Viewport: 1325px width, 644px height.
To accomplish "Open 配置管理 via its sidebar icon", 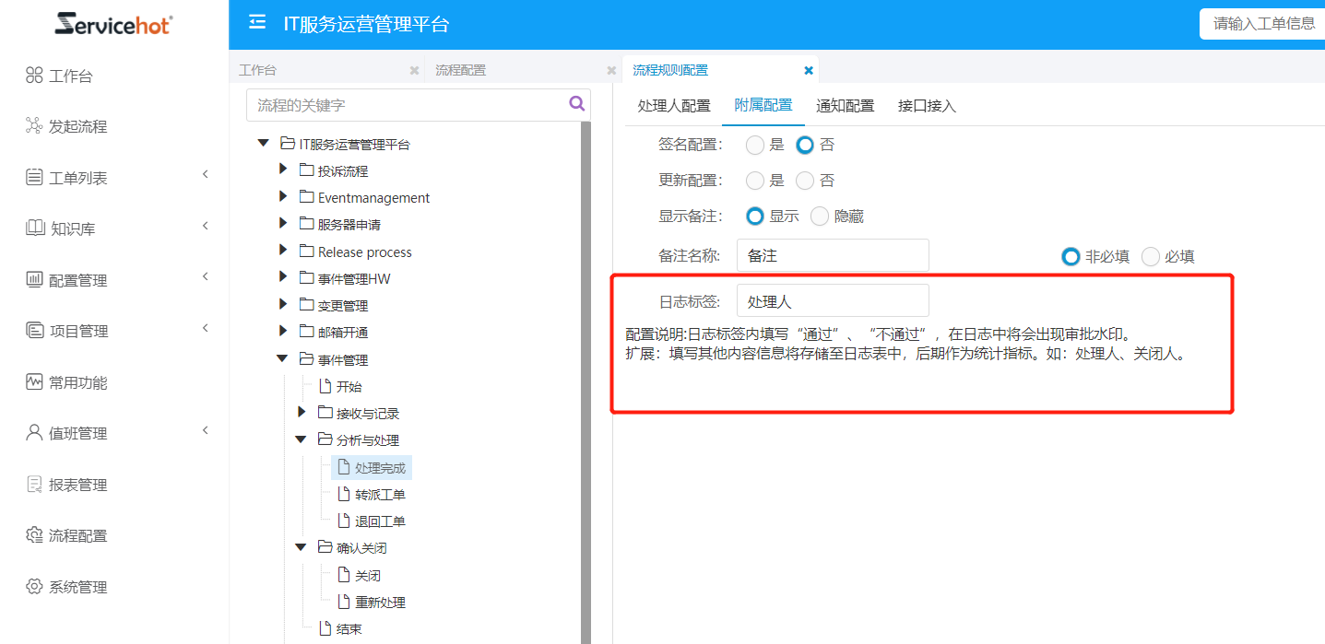I will pos(34,279).
